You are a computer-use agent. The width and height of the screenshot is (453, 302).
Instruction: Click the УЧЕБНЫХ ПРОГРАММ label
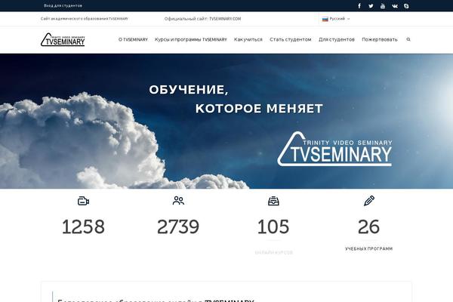pos(368,249)
